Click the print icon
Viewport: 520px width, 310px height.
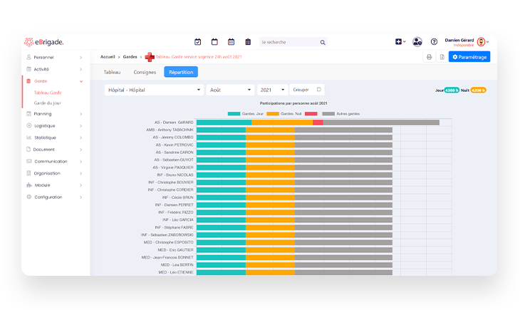click(x=429, y=57)
